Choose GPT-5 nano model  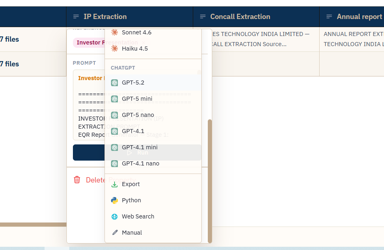[153, 115]
